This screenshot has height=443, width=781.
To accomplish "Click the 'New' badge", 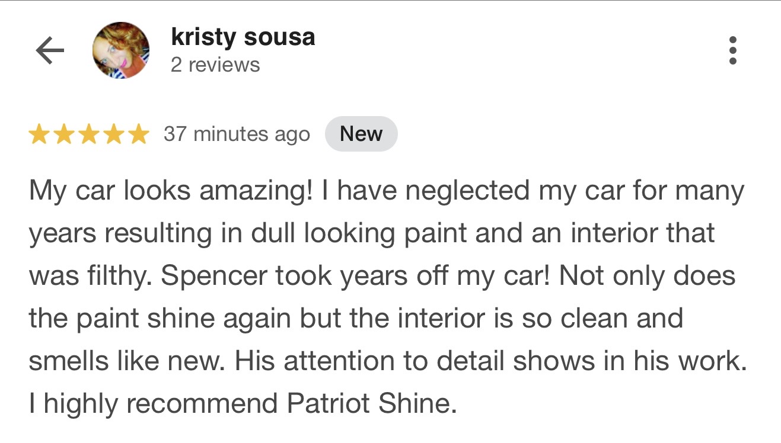I will click(x=361, y=134).
